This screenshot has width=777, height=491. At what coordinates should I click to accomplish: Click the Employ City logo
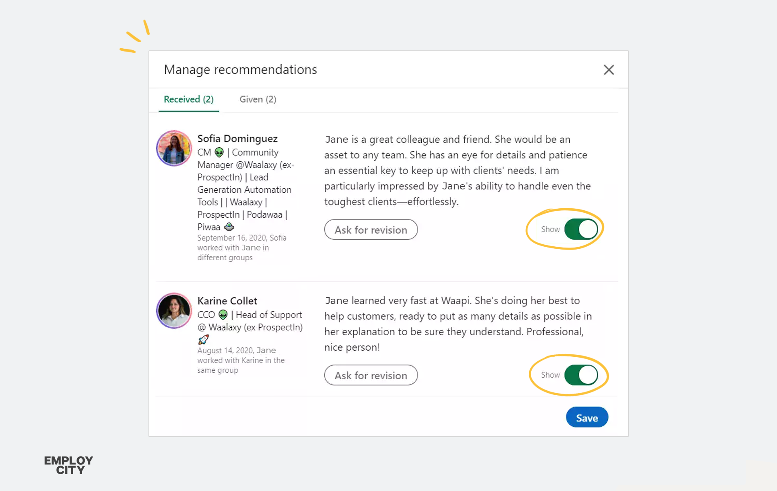click(x=69, y=465)
